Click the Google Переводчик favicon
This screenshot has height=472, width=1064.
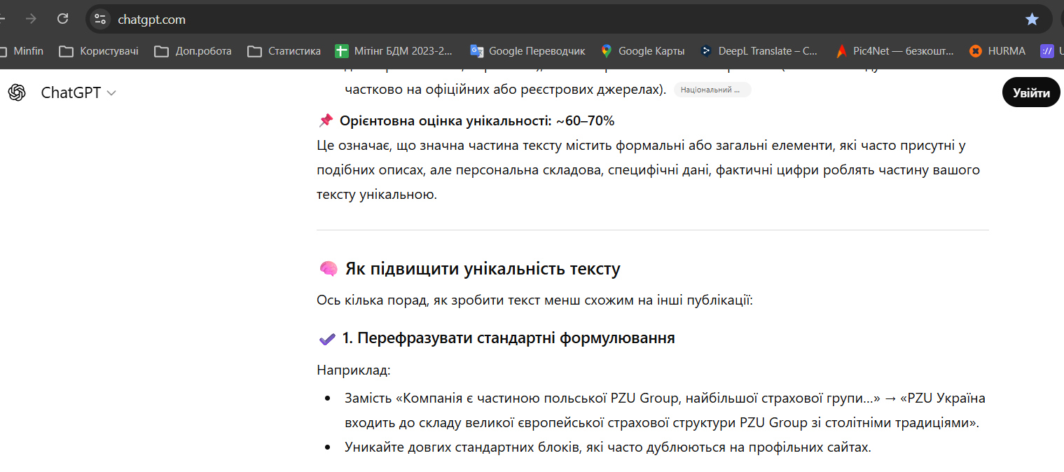477,50
